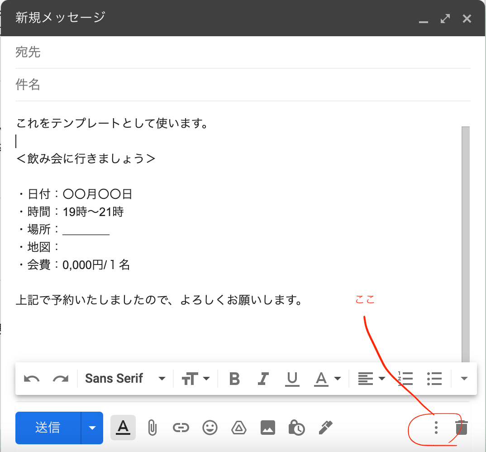Image resolution: width=486 pixels, height=452 pixels.
Task: Toggle italic formatting
Action: 263,379
